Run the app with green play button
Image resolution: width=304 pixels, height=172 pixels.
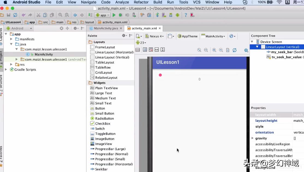(x=114, y=15)
